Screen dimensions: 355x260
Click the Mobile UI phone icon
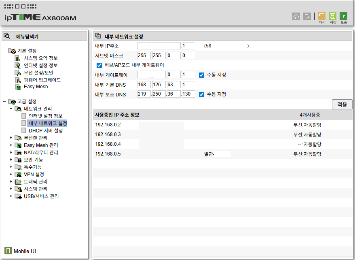[x=8, y=251]
